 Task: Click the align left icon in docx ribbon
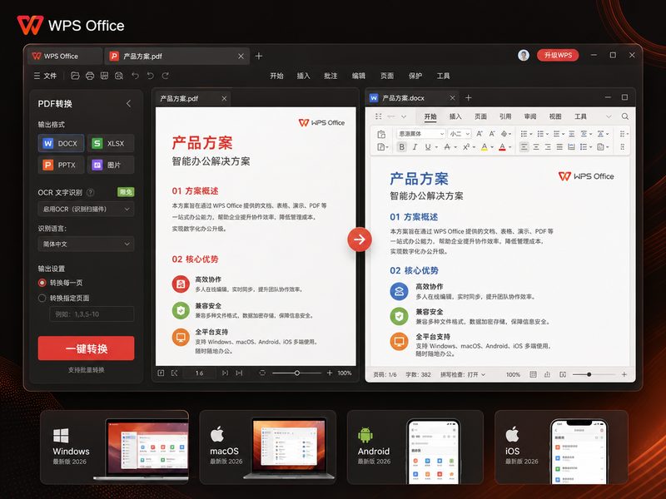[524, 147]
